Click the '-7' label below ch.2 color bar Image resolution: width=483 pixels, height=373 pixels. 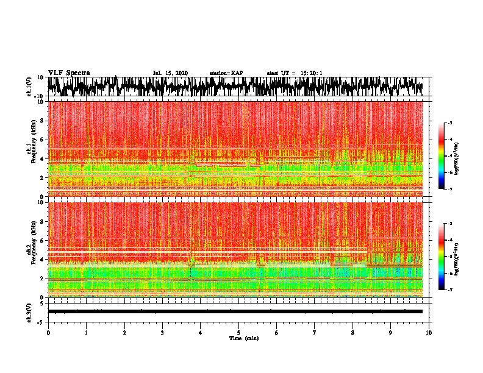pos(449,290)
